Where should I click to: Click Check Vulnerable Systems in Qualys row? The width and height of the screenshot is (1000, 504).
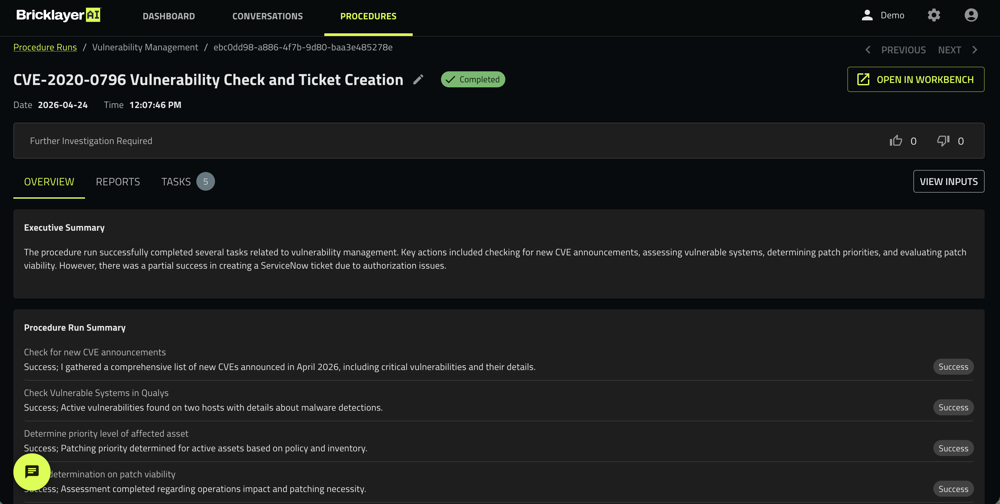coord(498,400)
